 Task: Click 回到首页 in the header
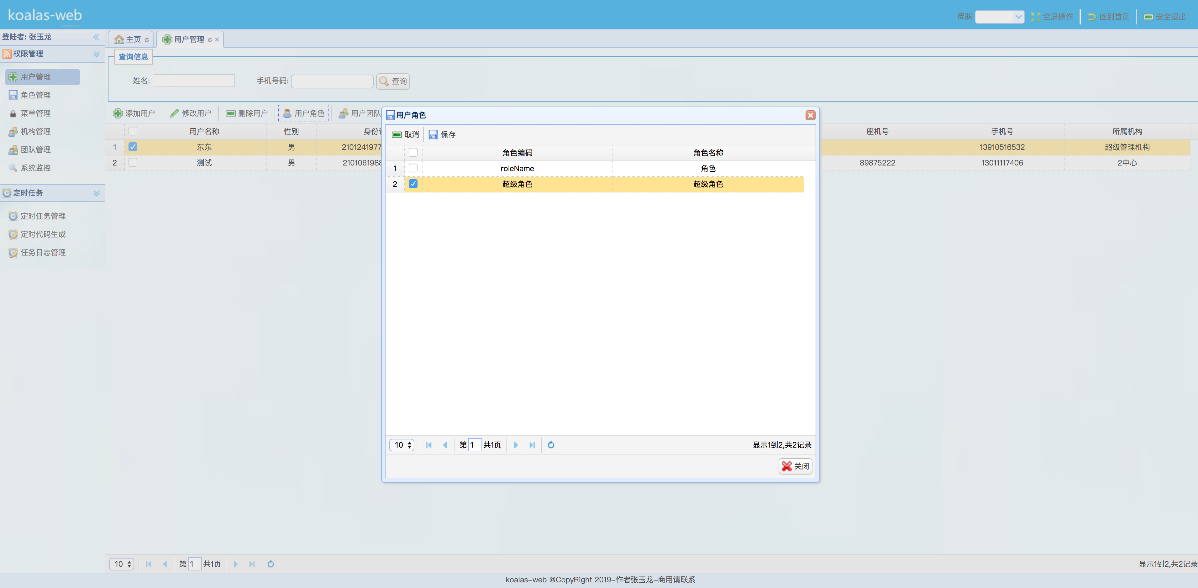coord(1108,17)
